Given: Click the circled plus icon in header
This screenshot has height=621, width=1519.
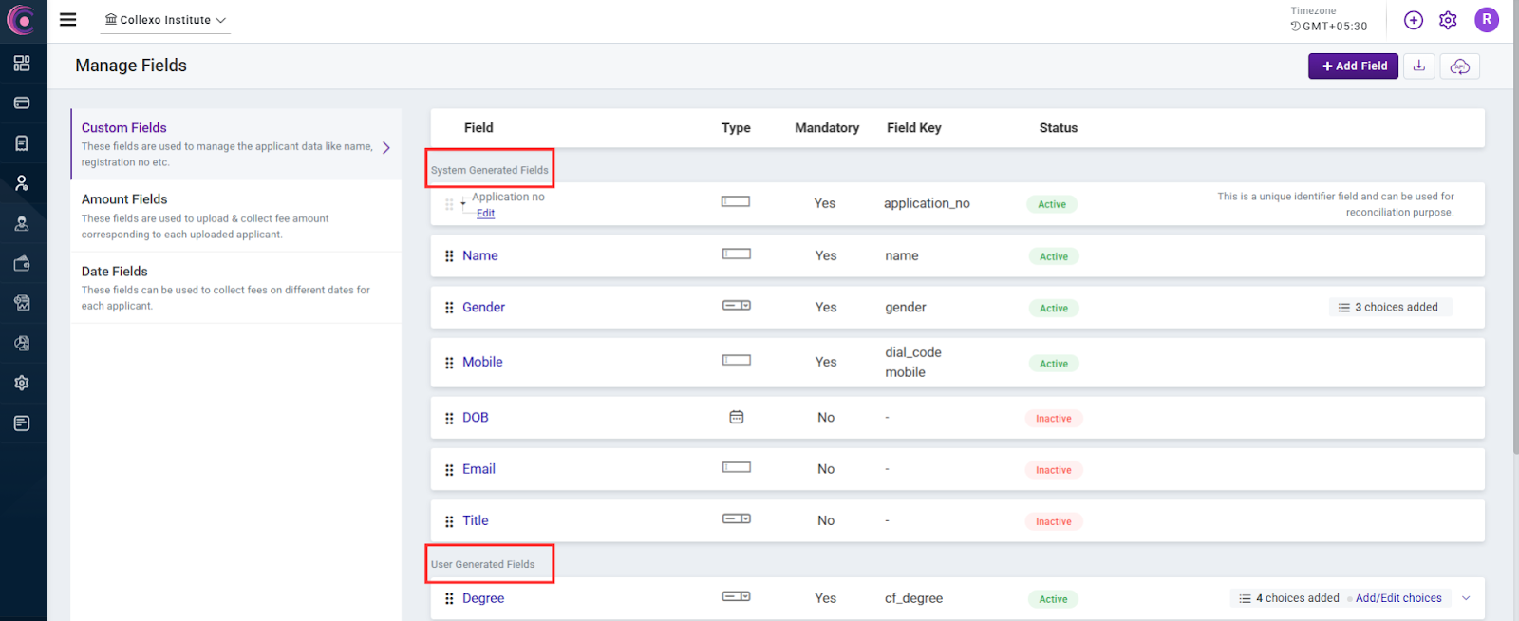Looking at the screenshot, I should (x=1414, y=20).
